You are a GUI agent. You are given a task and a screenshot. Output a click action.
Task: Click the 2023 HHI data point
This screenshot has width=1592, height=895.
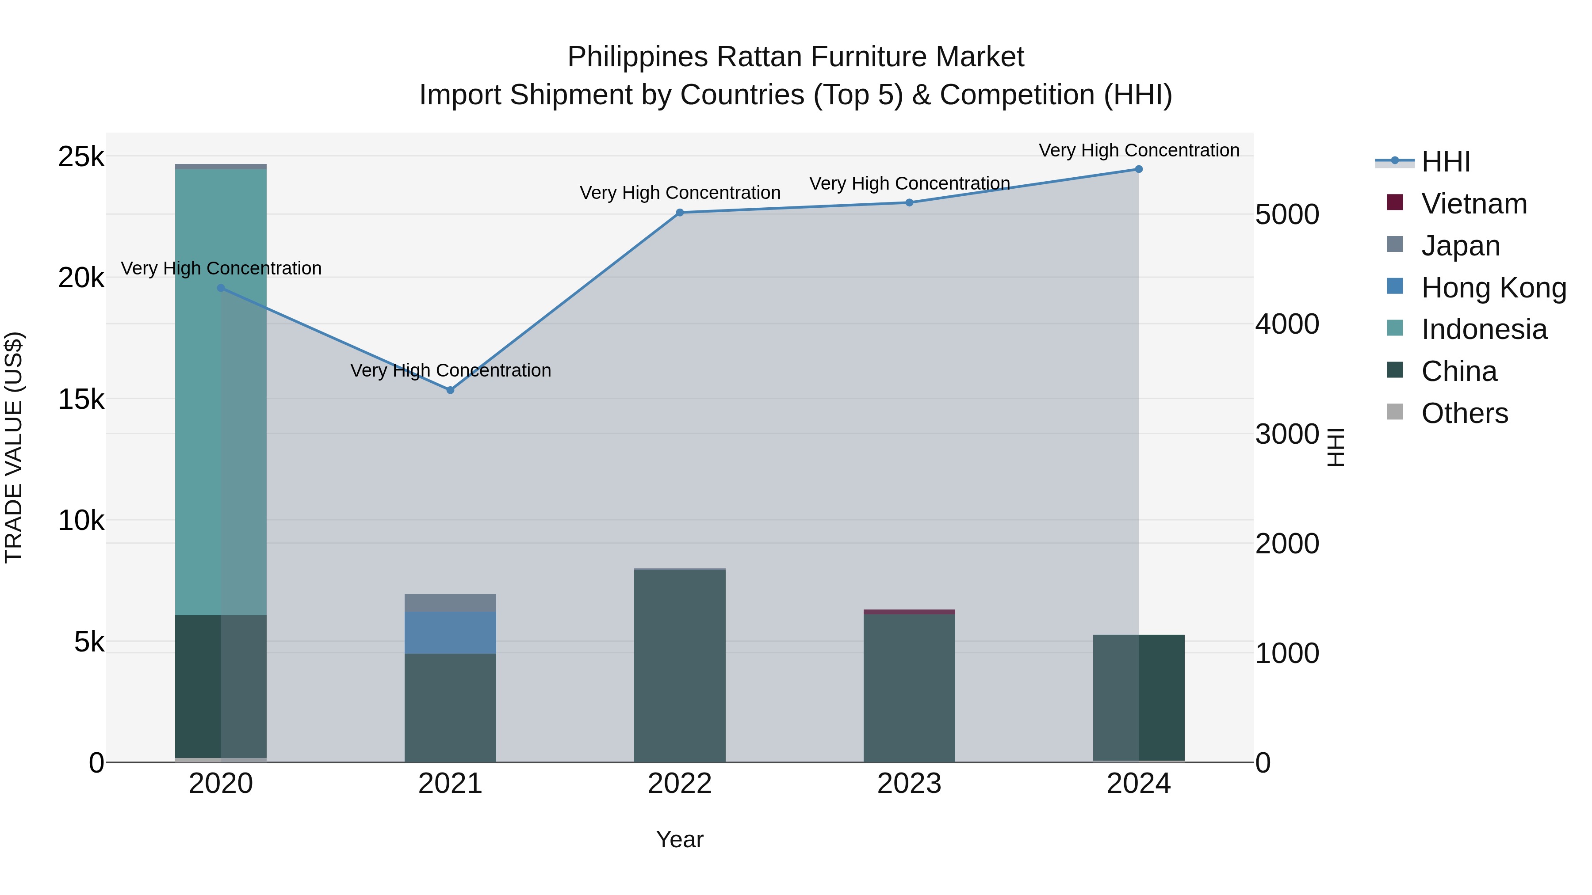tap(909, 202)
